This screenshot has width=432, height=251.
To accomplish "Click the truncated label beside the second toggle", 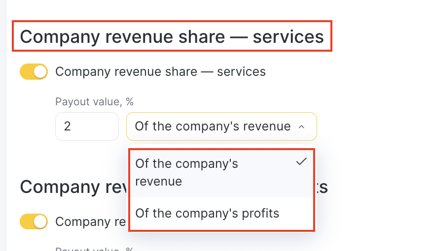I will point(89,221).
